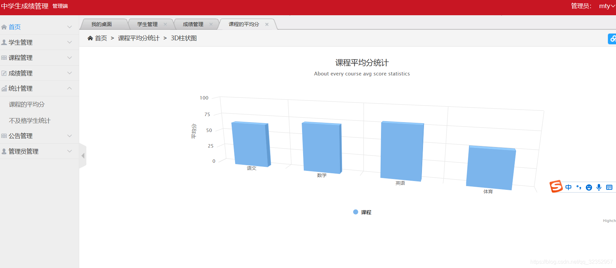Click the 公告管理 book icon
Viewport: 616px width, 268px height.
point(4,136)
